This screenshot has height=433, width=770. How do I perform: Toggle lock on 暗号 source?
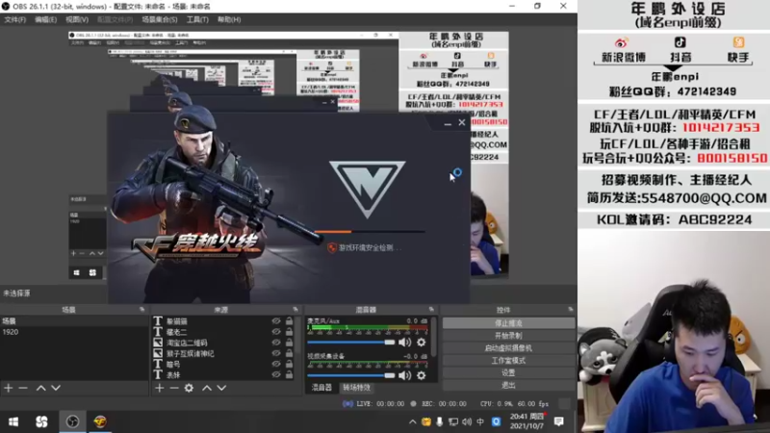(x=290, y=364)
